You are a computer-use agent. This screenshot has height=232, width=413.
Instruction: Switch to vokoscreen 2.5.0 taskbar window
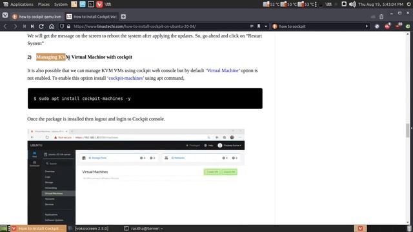coord(88,228)
